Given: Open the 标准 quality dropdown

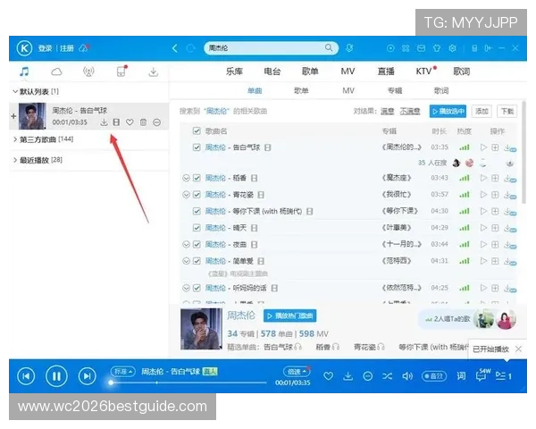Looking at the screenshot, I should 123,372.
